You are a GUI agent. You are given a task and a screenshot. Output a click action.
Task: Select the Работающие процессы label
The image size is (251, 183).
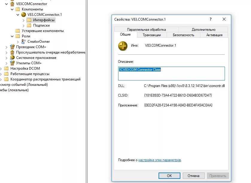(30, 74)
